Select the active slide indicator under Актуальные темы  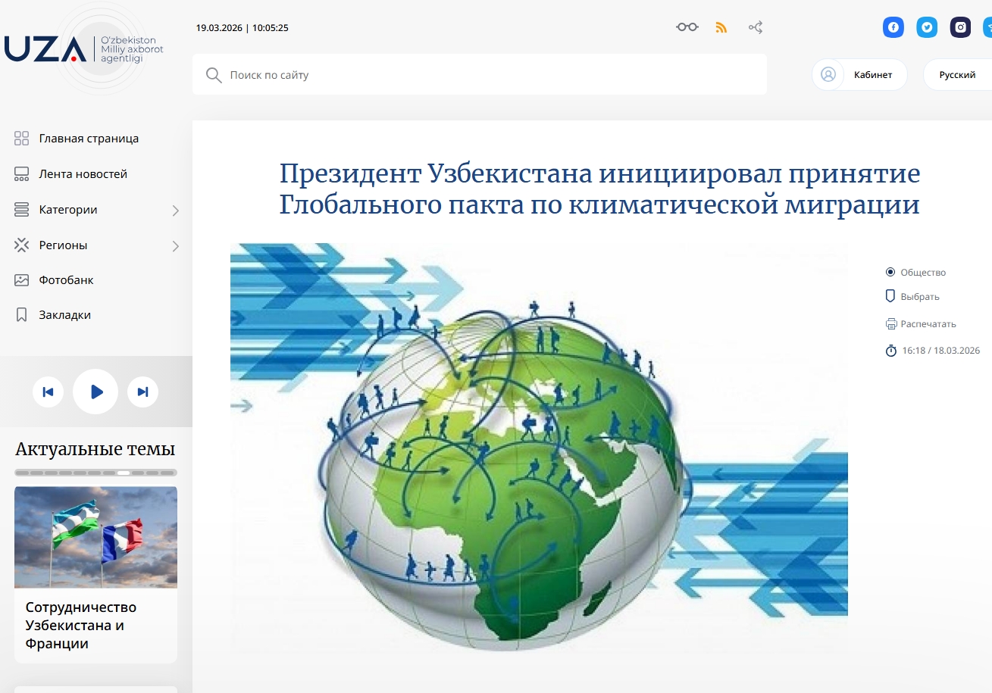tap(124, 473)
